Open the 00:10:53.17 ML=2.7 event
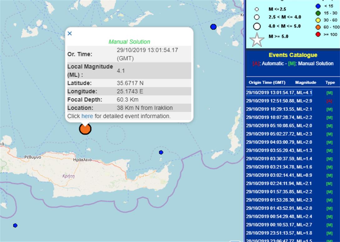 [x=279, y=225]
